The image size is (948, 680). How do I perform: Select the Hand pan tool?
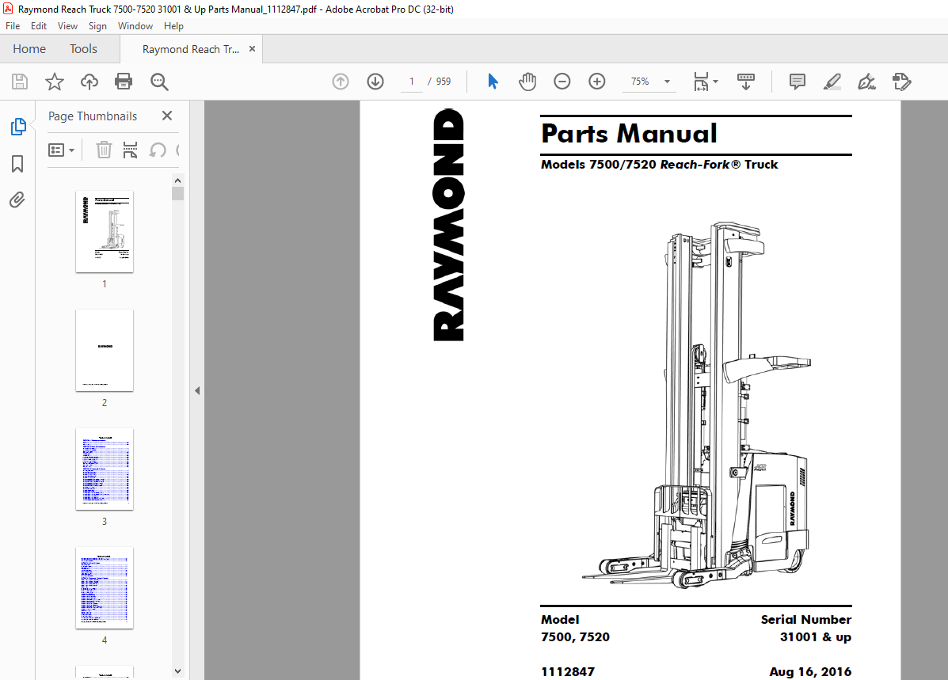527,82
